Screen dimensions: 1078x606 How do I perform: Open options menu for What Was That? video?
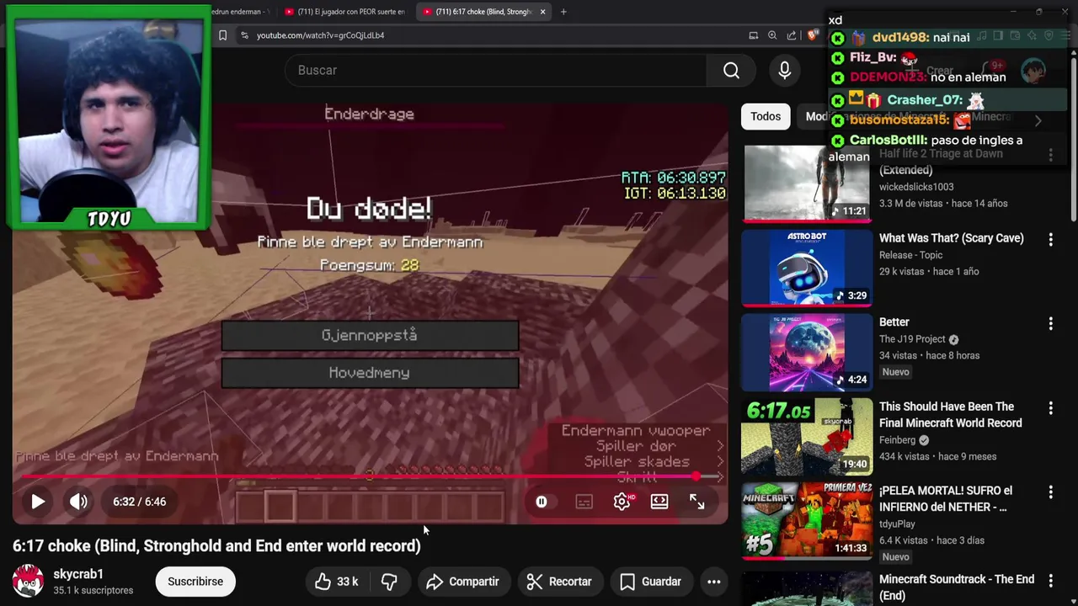coord(1050,240)
